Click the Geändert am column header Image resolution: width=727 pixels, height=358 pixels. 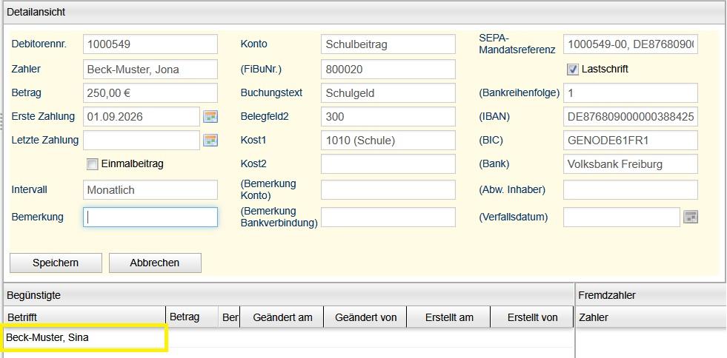pos(282,317)
